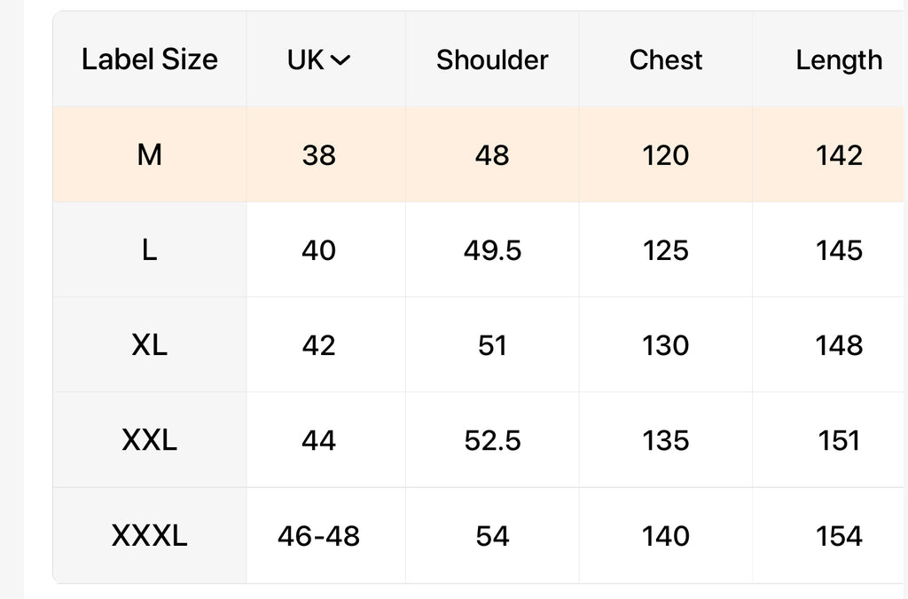Click the 52.5 shoulder measurement cell

492,439
